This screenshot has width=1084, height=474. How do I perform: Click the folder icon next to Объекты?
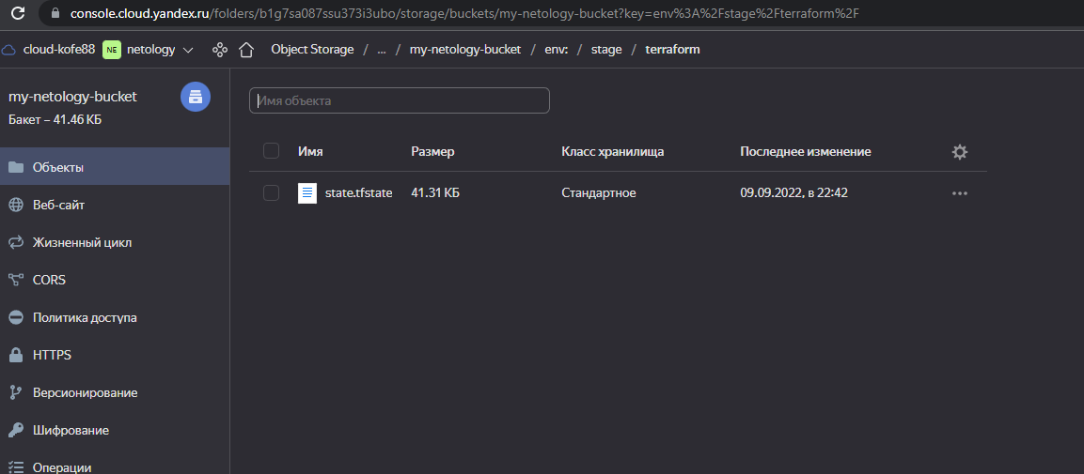(x=16, y=167)
